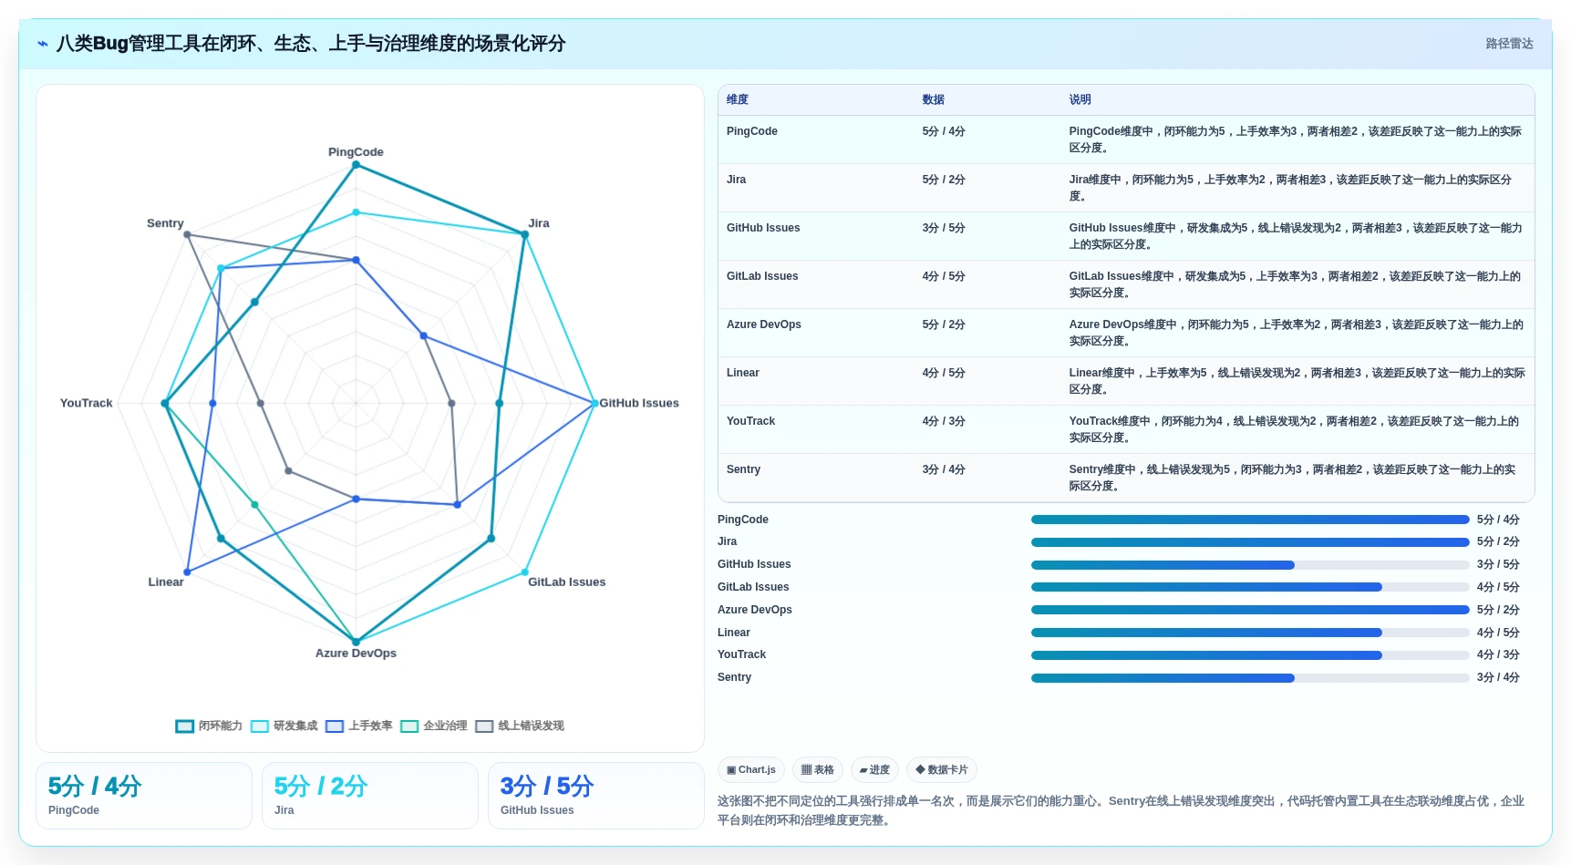
Task: Click the PingCode row in table
Action: [1126, 139]
